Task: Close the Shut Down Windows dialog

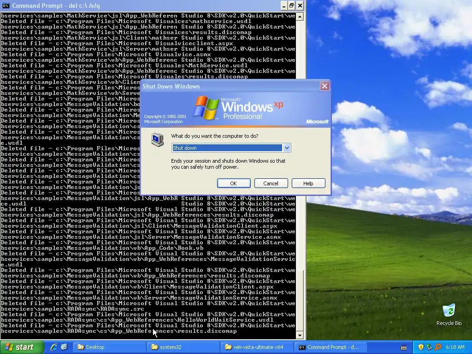Action: (324, 86)
